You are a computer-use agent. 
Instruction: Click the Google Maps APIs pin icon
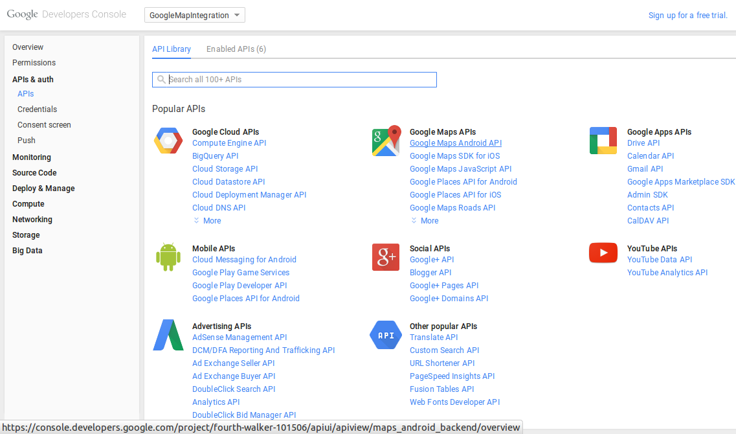point(386,141)
